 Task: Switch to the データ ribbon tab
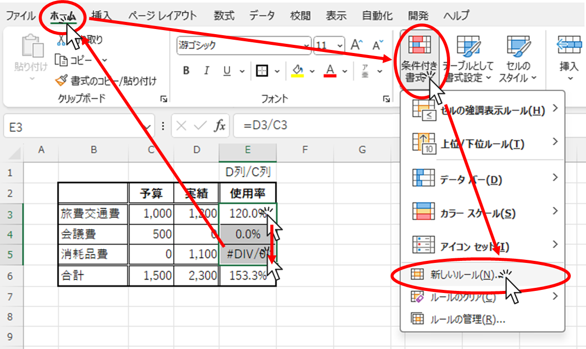262,15
